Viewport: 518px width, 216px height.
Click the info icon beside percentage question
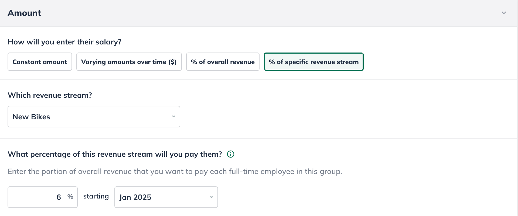coord(231,154)
